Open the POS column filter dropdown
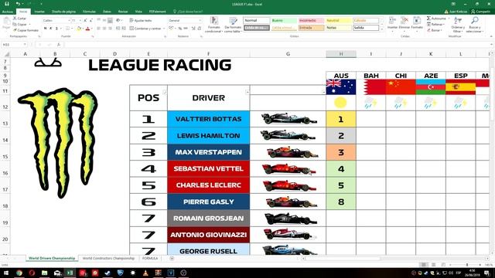Image resolution: width=495 pixels, height=278 pixels. pyautogui.click(x=165, y=92)
